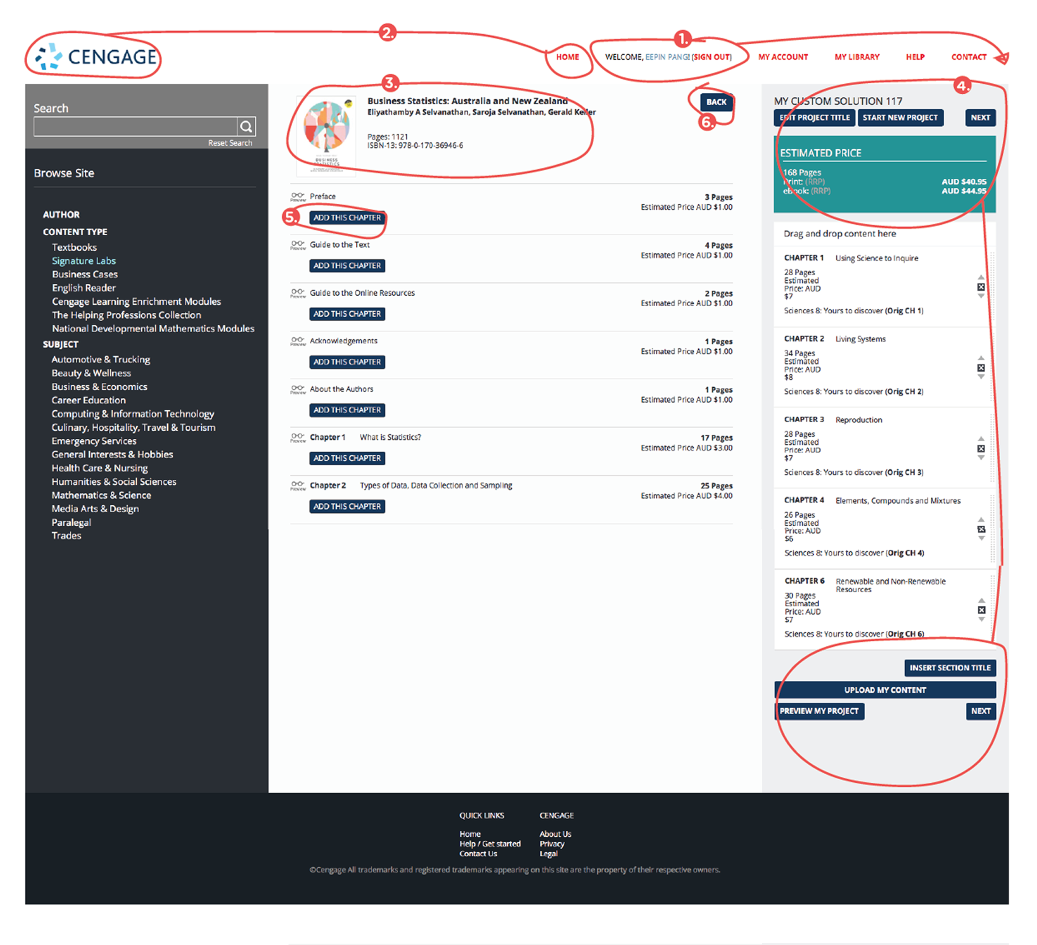Remove Chapter 6 Renewable Resources with X icon
This screenshot has width=1037, height=945.
pos(981,610)
